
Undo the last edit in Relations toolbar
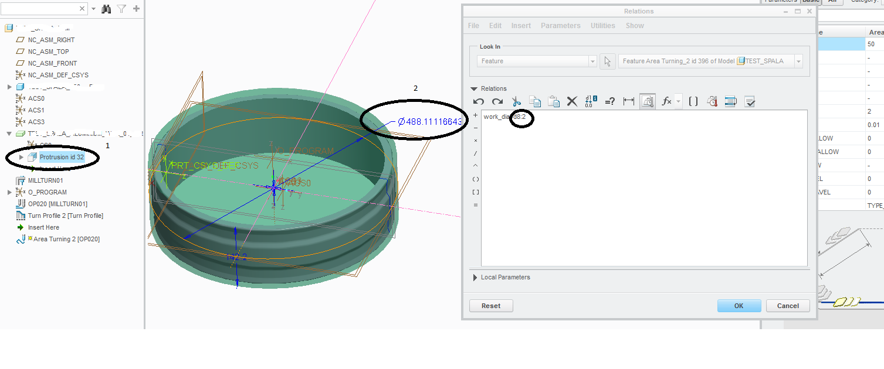(479, 101)
